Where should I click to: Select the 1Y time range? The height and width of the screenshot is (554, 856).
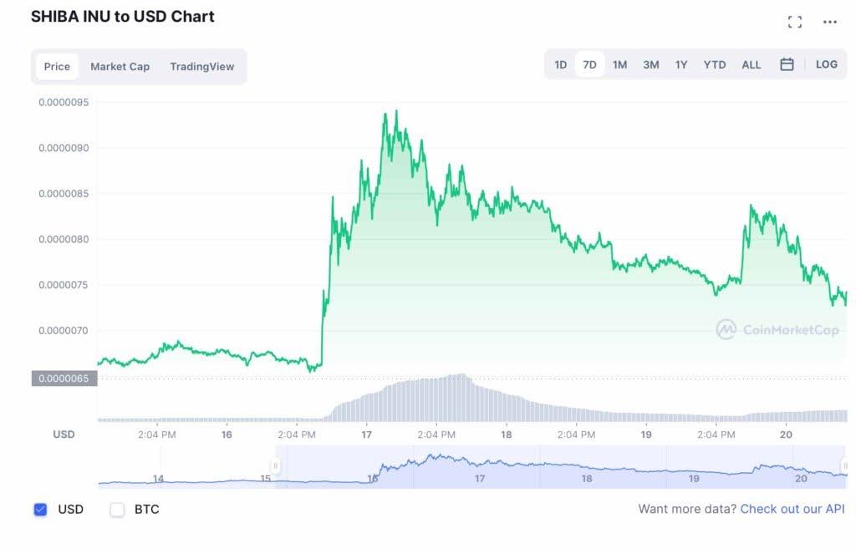(681, 64)
